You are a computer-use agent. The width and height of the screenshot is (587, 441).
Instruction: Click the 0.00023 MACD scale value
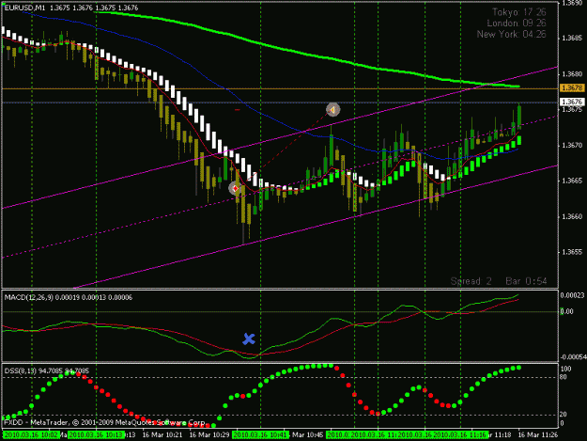point(572,295)
